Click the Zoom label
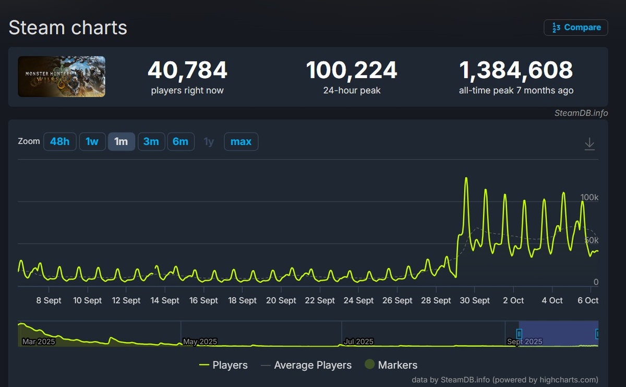 pyautogui.click(x=29, y=141)
